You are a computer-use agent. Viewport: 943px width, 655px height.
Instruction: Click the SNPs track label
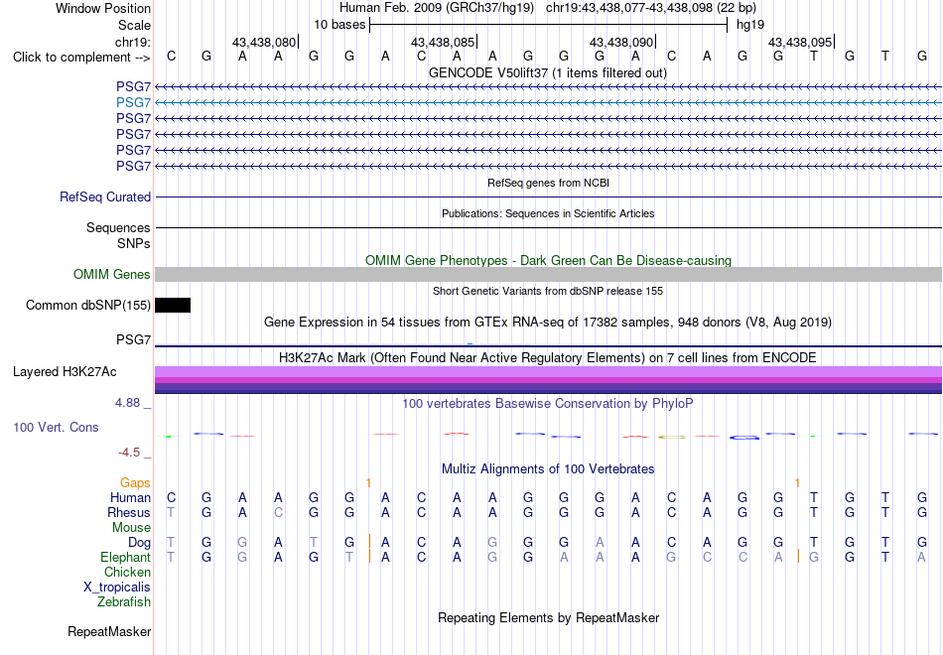tap(134, 243)
